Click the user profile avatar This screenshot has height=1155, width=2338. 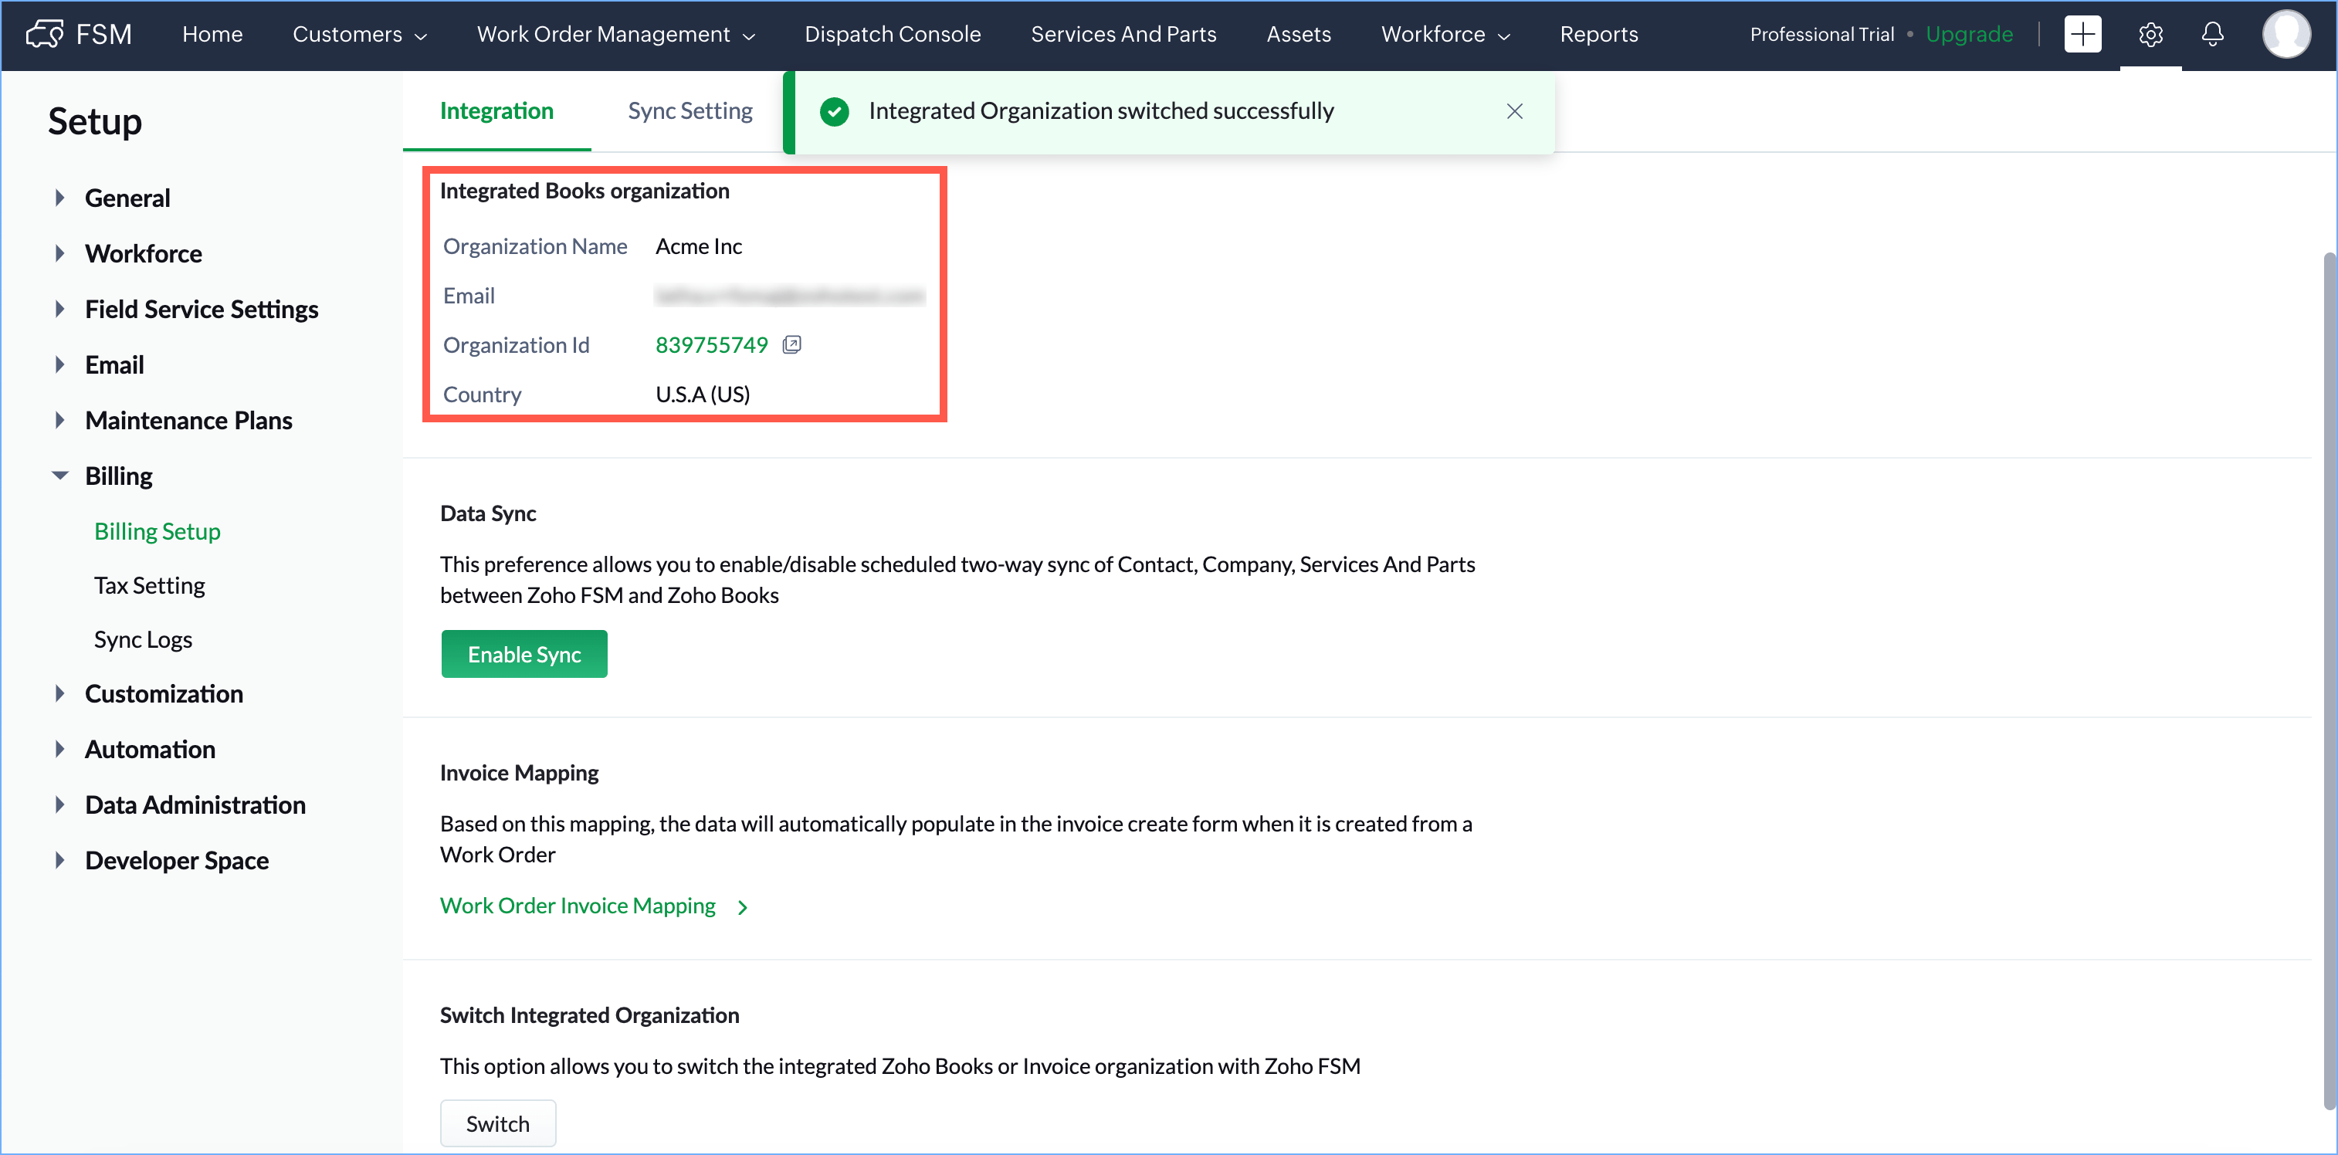2285,35
